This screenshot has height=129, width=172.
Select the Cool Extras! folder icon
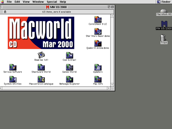[70, 55]
